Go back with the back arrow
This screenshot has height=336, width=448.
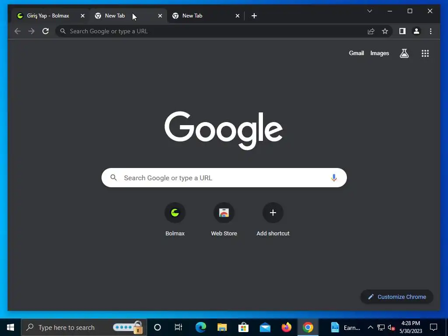[17, 31]
